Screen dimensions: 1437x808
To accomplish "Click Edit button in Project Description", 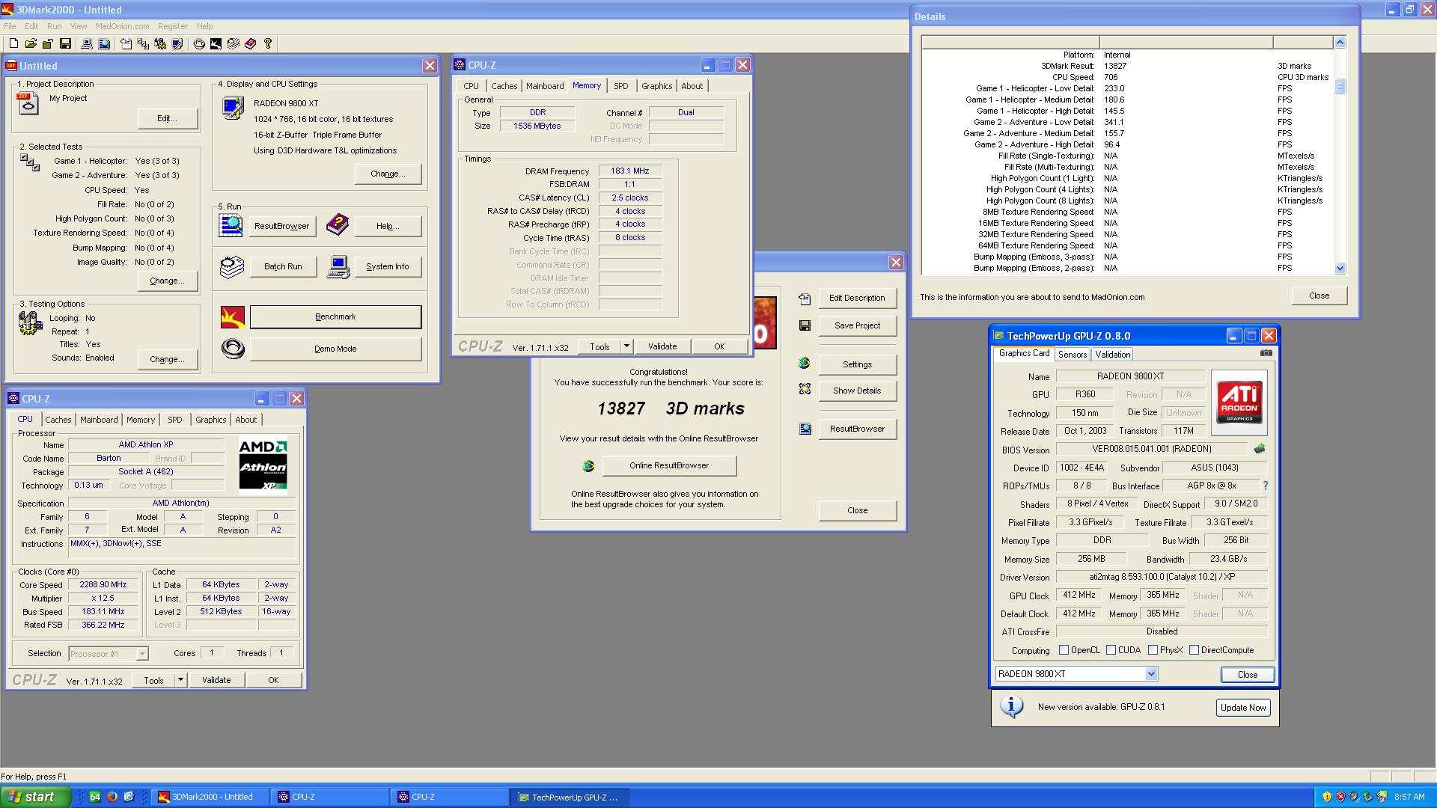I will pos(167,118).
